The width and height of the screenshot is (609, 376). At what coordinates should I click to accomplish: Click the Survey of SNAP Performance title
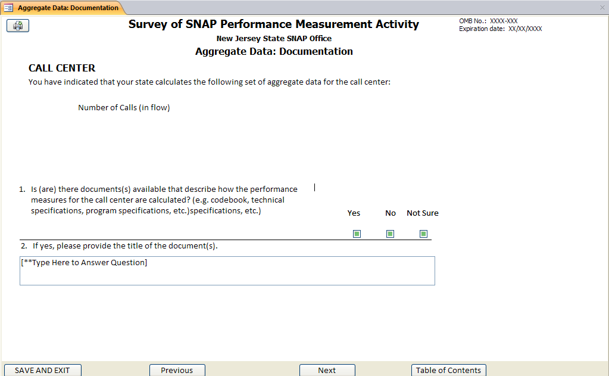[x=273, y=24]
